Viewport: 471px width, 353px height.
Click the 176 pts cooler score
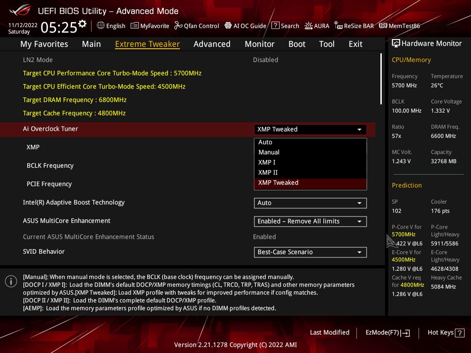coord(440,211)
